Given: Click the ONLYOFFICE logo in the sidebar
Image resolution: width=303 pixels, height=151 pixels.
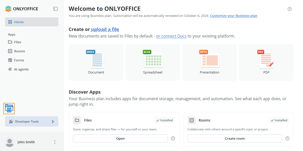Looking at the screenshot, I should click(x=21, y=9).
